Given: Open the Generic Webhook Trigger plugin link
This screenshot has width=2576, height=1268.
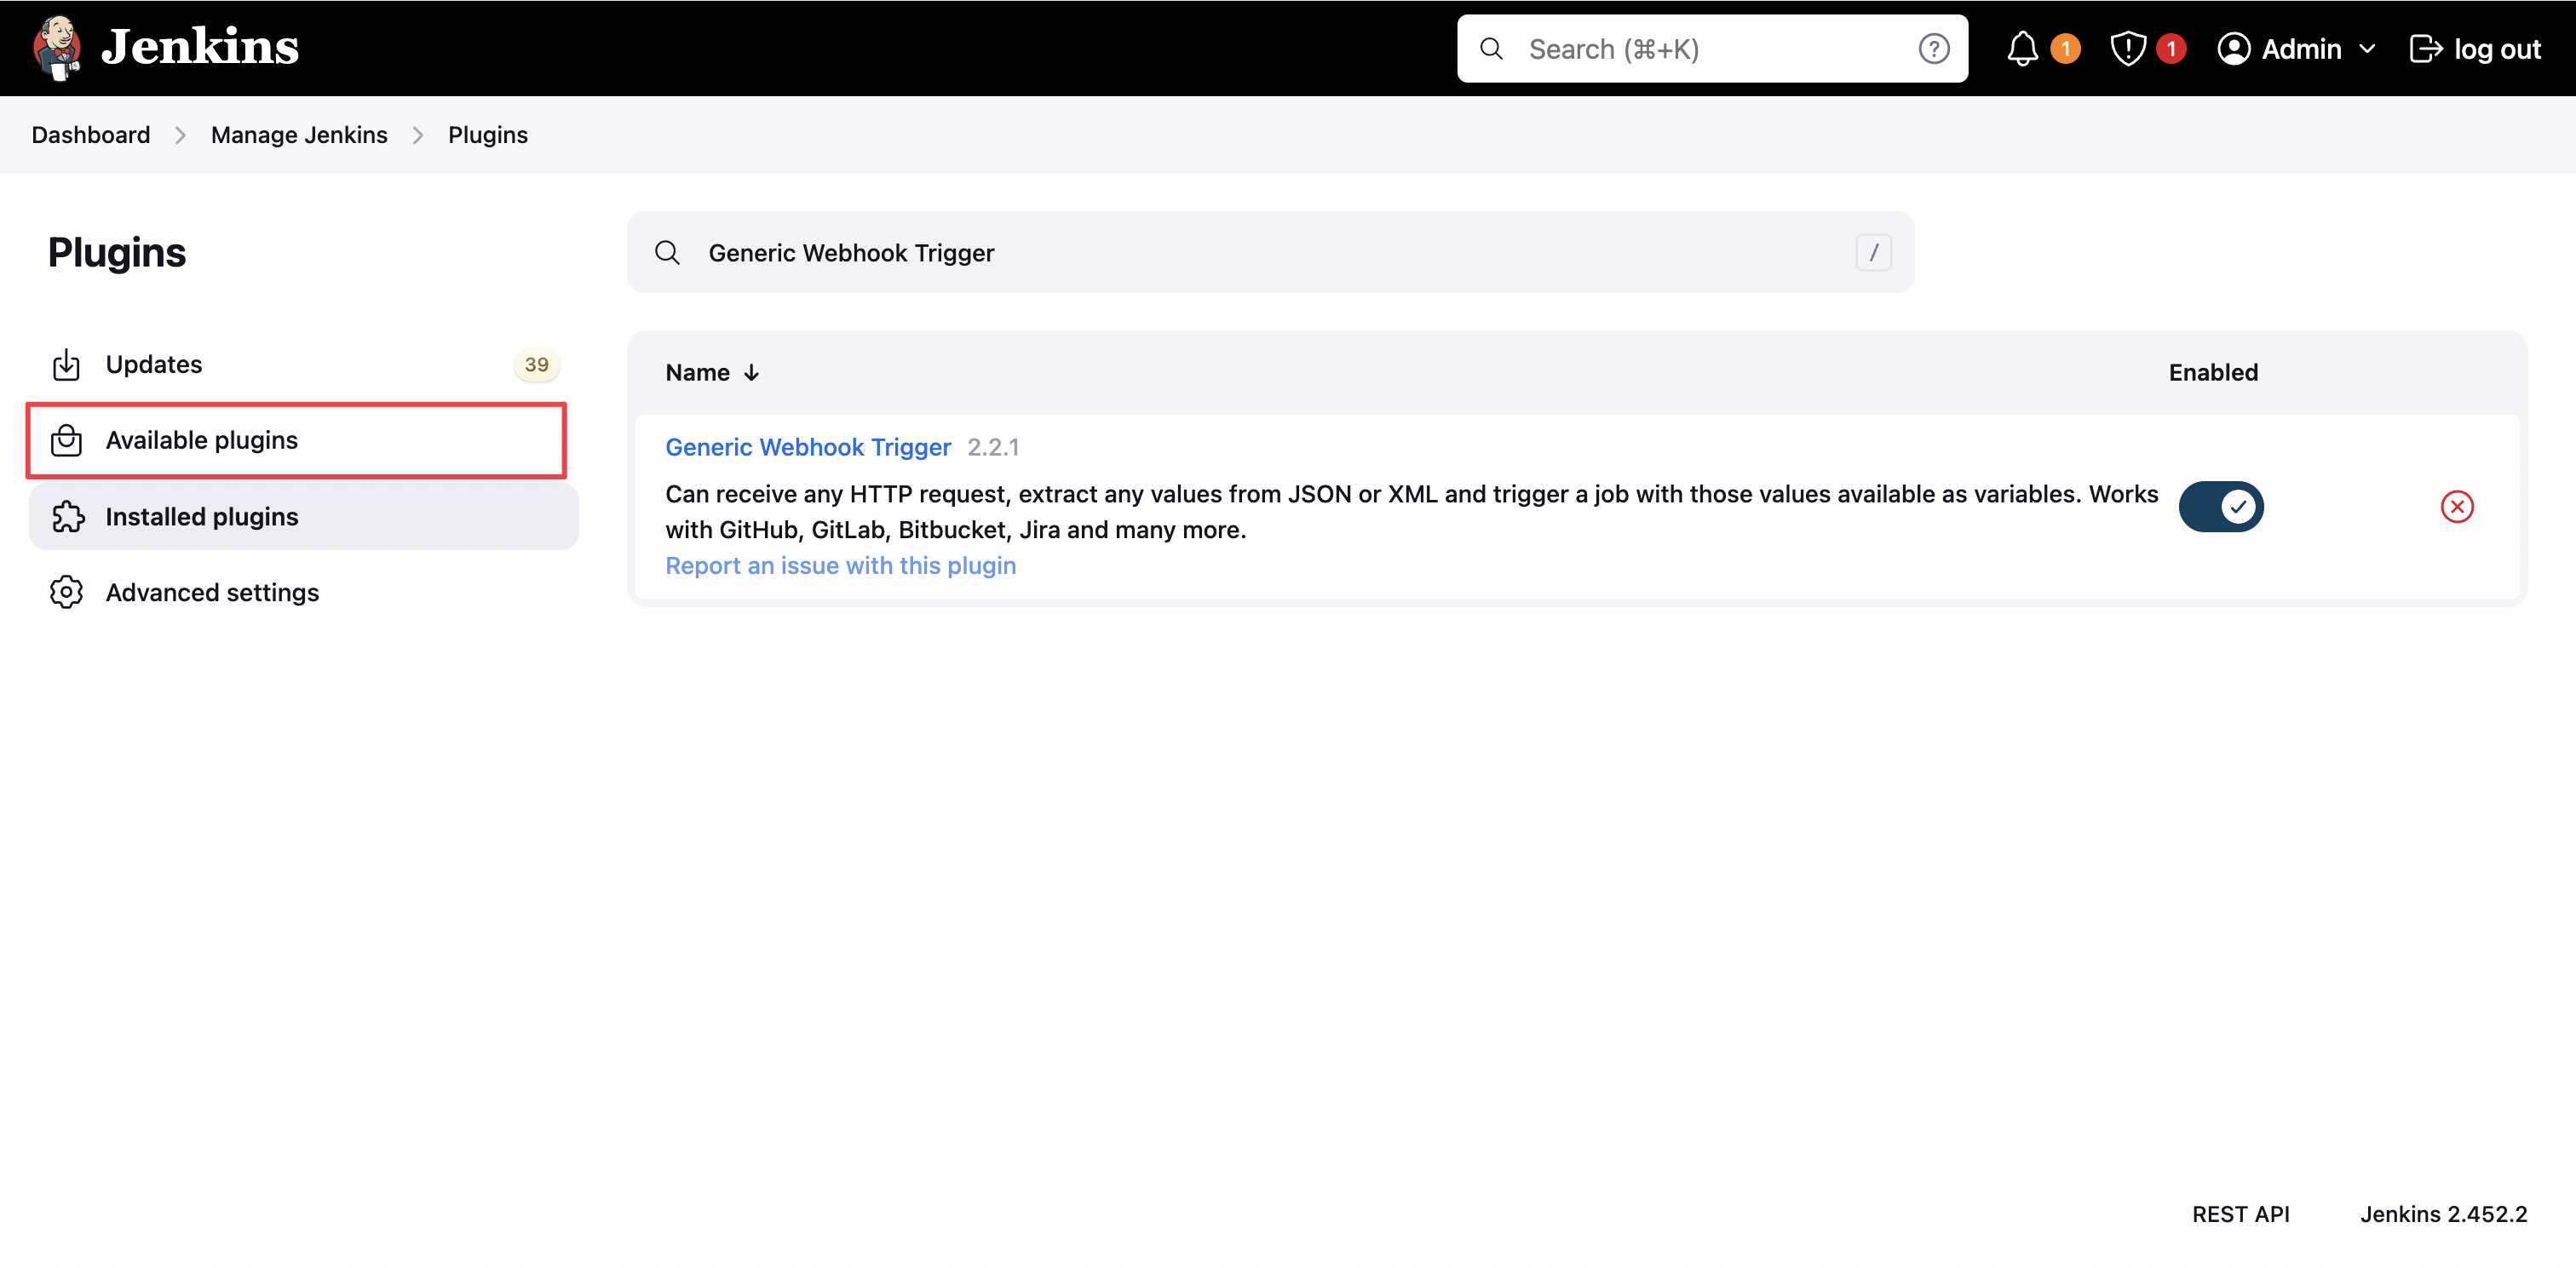Looking at the screenshot, I should click(x=807, y=447).
